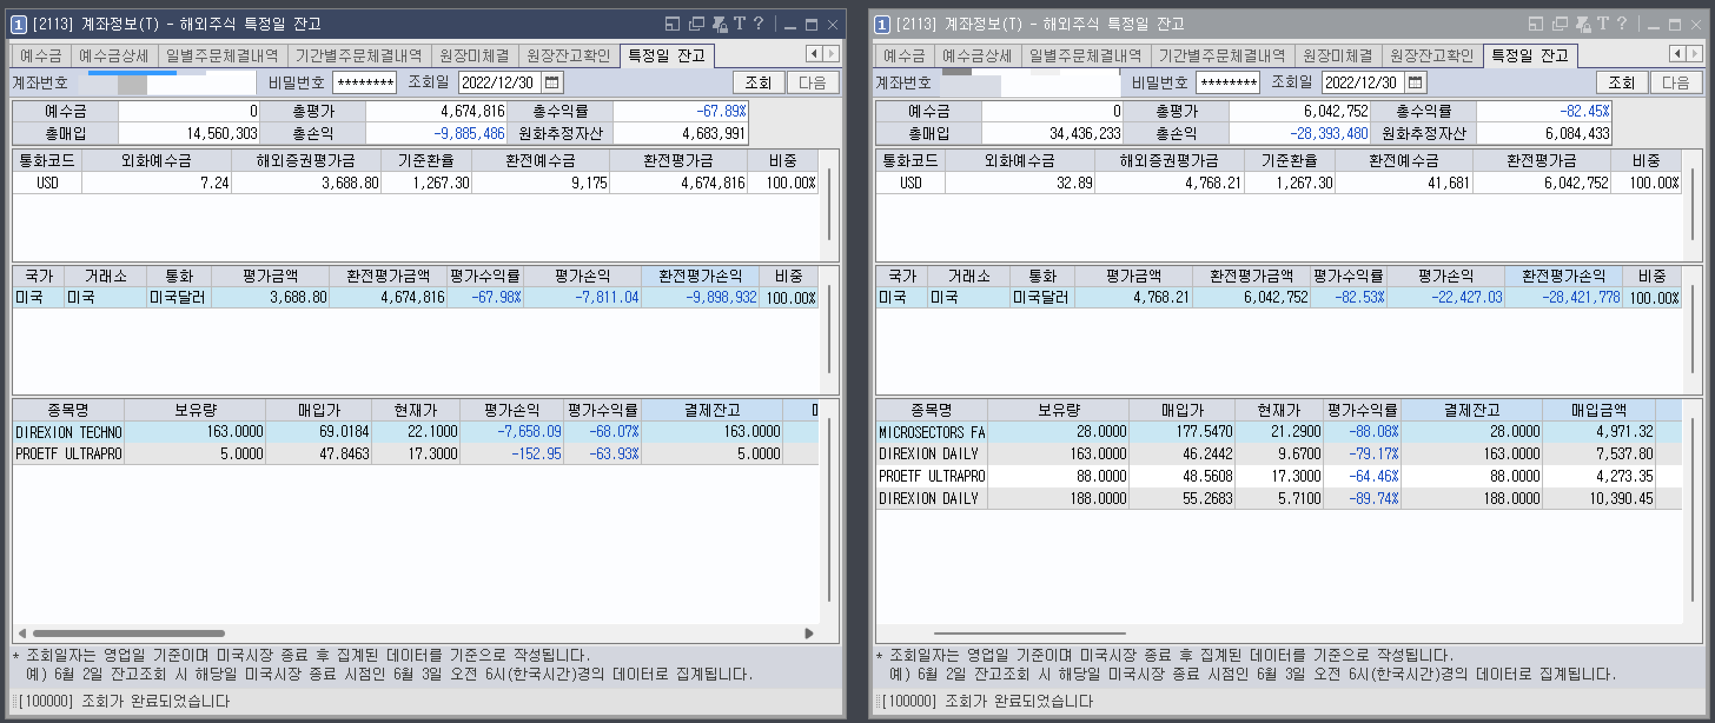
Task: Click the pin-lock icon in right window titlebar
Action: [1583, 25]
